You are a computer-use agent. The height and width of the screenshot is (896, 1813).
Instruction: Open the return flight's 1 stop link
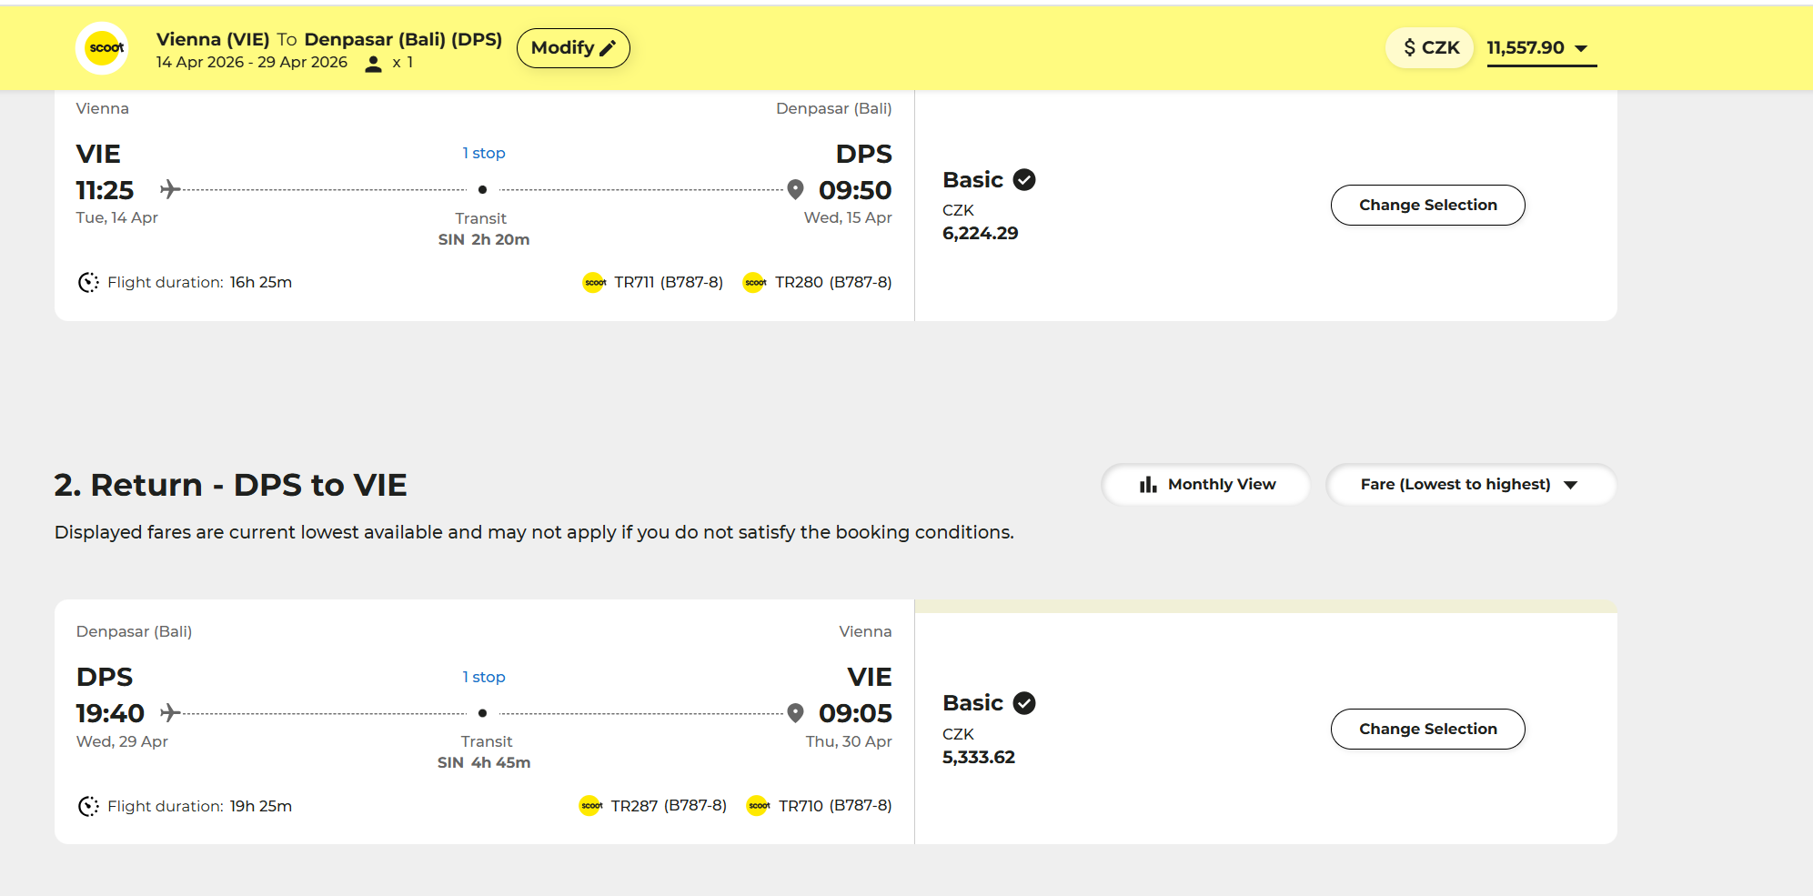(x=483, y=677)
